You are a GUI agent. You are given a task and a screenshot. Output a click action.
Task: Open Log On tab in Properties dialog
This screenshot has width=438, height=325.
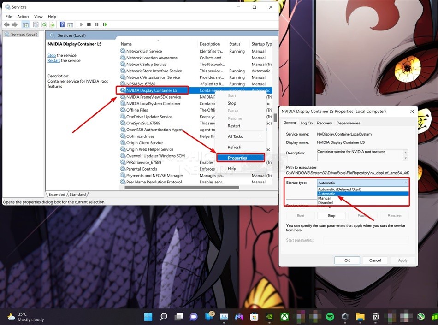307,123
